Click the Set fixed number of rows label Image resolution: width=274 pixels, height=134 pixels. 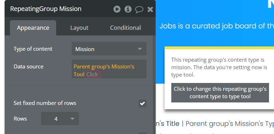pos(45,103)
